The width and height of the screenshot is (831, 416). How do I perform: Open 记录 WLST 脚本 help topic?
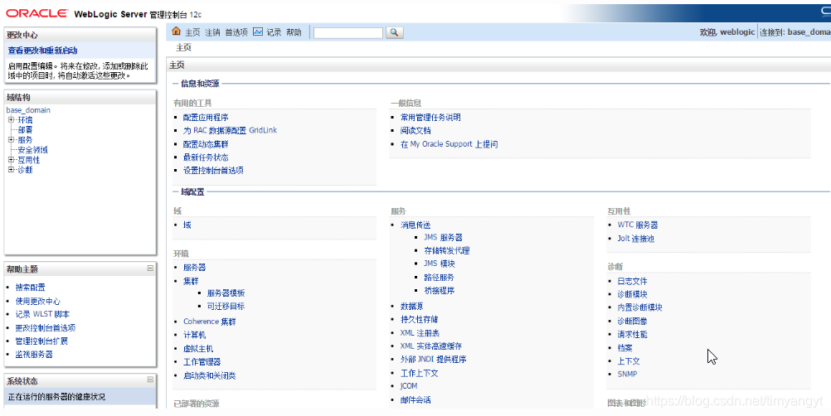[42, 314]
